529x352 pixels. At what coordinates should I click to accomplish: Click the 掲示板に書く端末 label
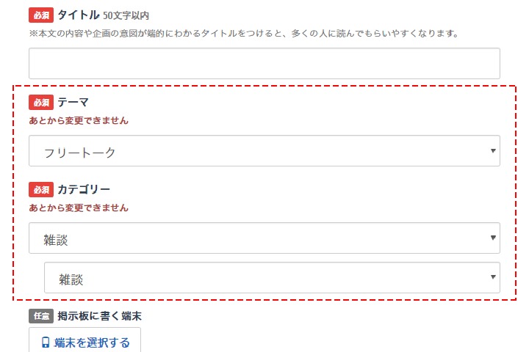(99, 317)
